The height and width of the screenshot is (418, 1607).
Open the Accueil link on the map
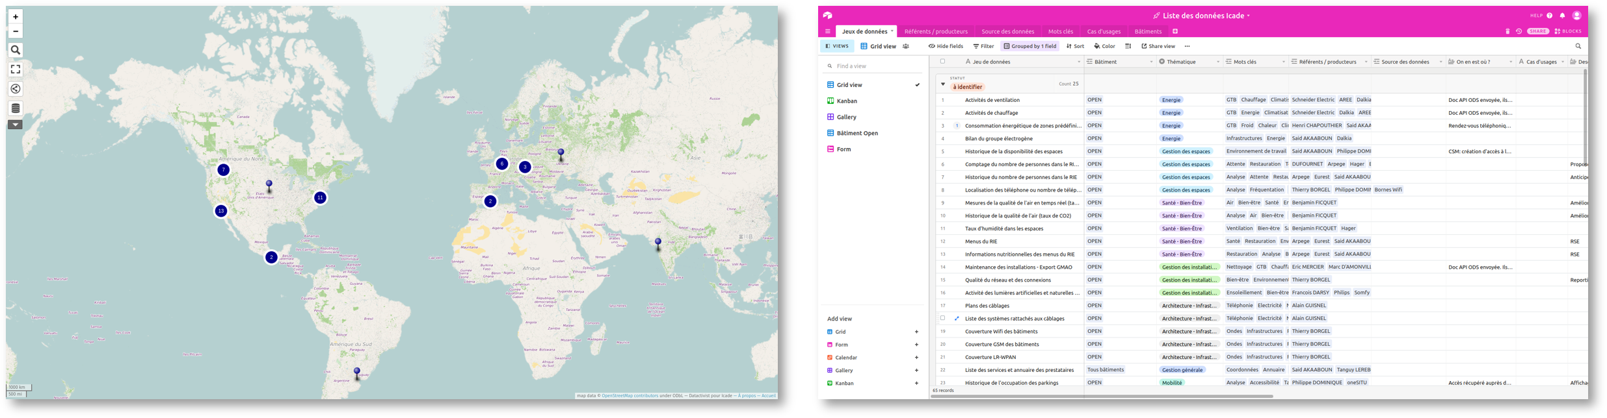769,396
